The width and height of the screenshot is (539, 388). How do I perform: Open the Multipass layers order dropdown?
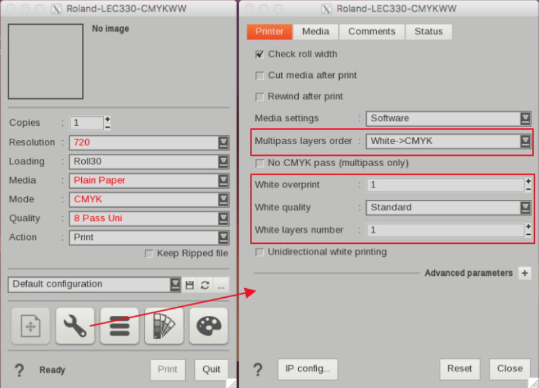tap(447, 141)
